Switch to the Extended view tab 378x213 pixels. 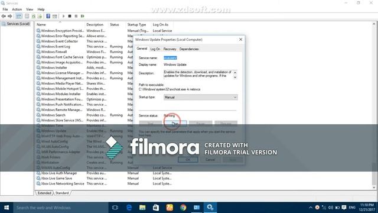[44, 193]
